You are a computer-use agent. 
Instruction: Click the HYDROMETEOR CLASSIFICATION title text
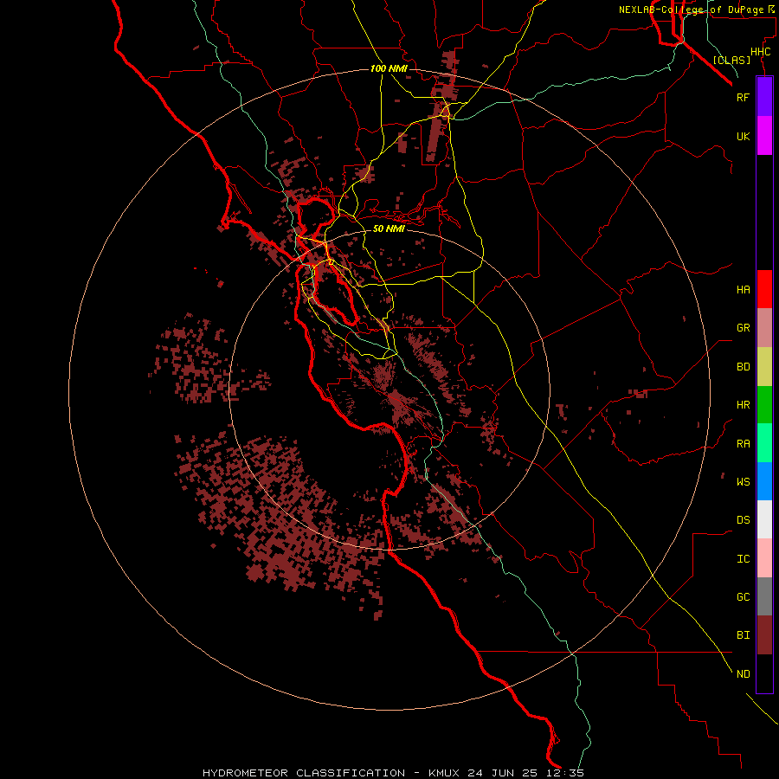304,773
